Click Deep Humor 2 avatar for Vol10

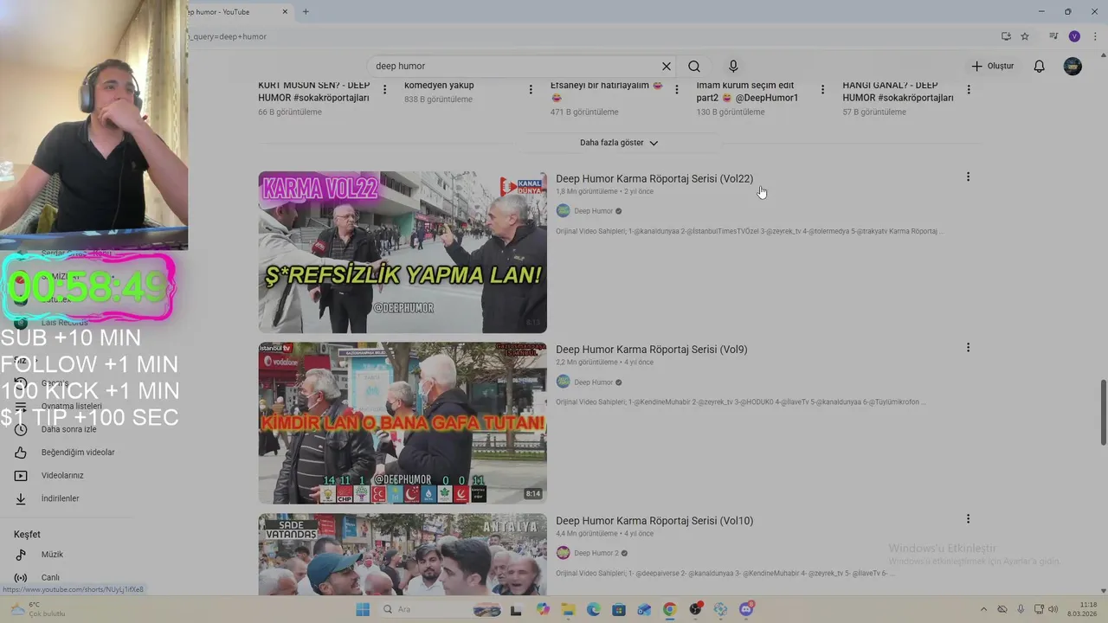(564, 553)
